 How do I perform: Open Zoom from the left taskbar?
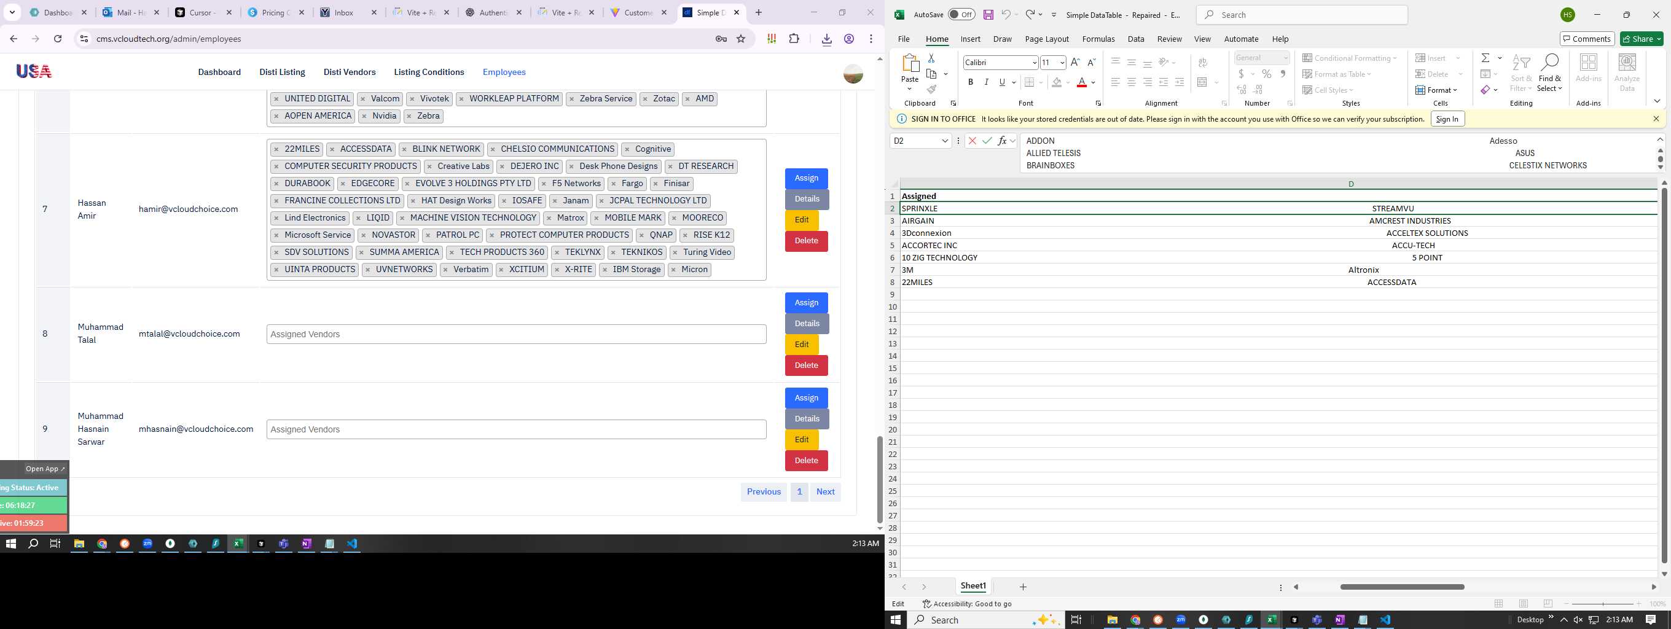[147, 544]
